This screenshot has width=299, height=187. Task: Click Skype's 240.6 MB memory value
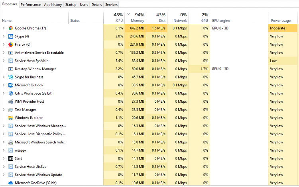(x=137, y=36)
